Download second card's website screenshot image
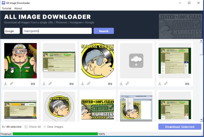204x137 pixels. (44, 83)
